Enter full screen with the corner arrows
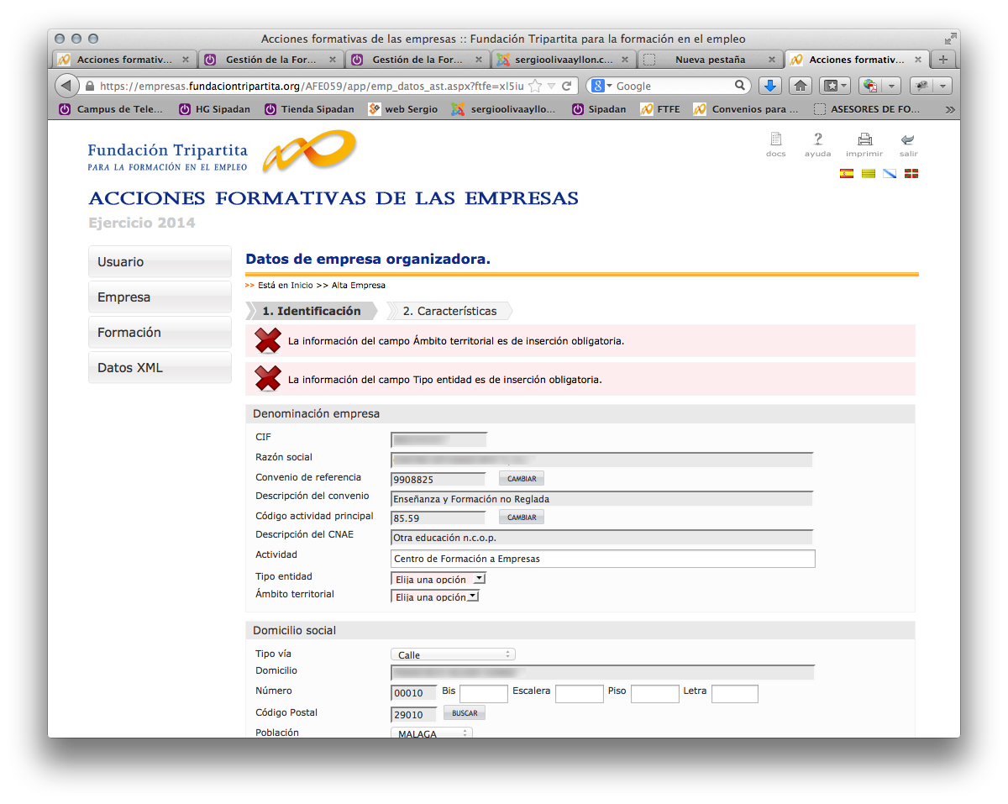Screen dimensions: 1008x804 coord(950,39)
